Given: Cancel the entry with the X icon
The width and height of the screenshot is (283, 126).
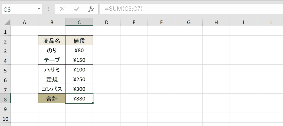Looking at the screenshot, I should point(62,9).
